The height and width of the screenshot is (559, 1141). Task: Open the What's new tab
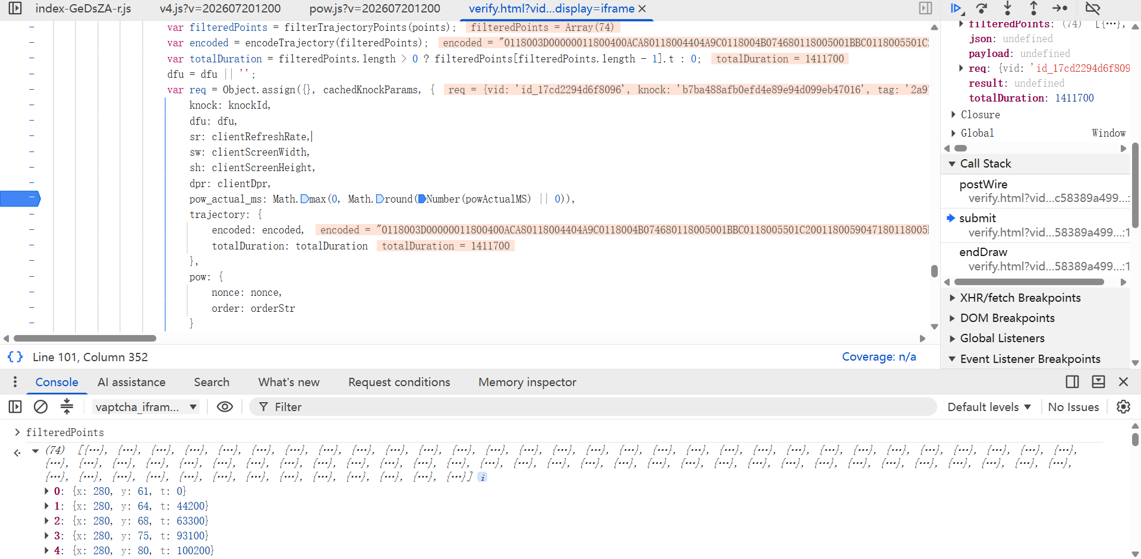tap(289, 382)
